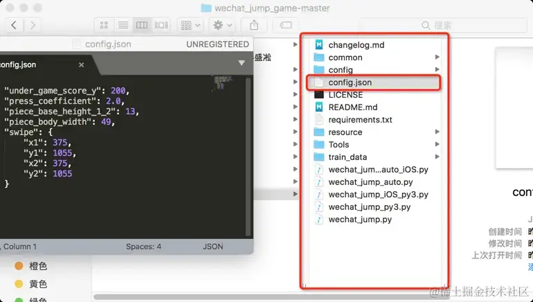Expand the train_data folder arrow
Viewport: 533px width, 302px height.
437,157
